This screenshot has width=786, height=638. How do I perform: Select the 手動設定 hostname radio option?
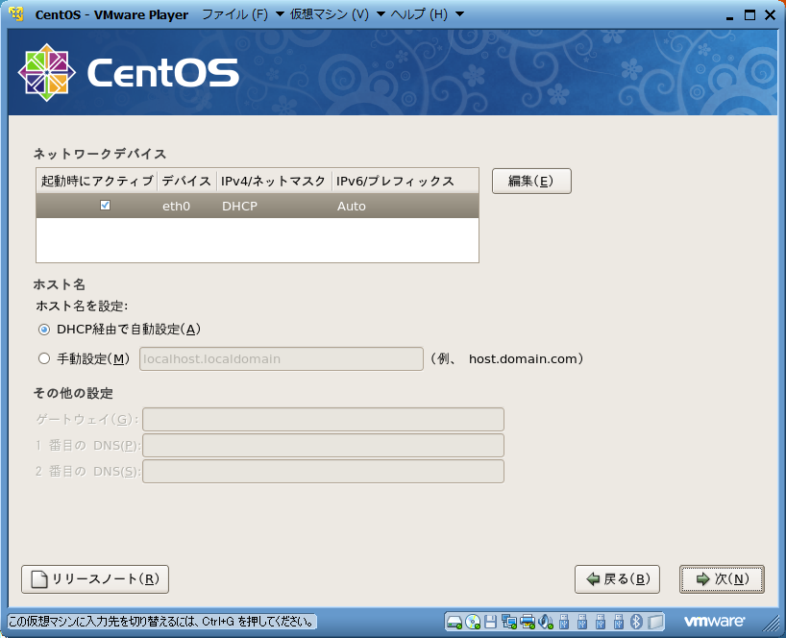[x=43, y=358]
